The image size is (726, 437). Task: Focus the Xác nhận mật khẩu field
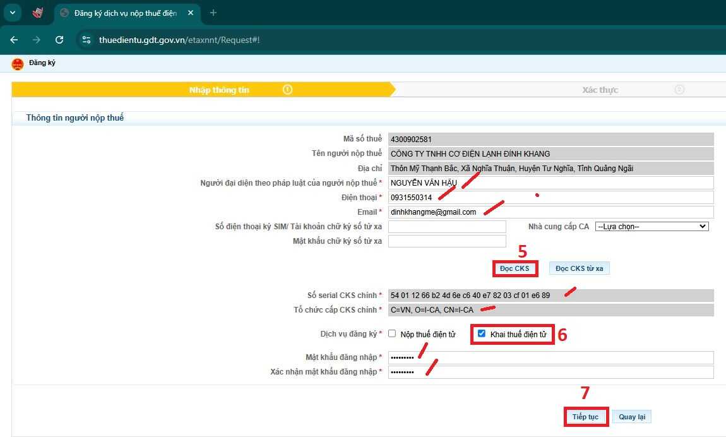click(x=551, y=372)
